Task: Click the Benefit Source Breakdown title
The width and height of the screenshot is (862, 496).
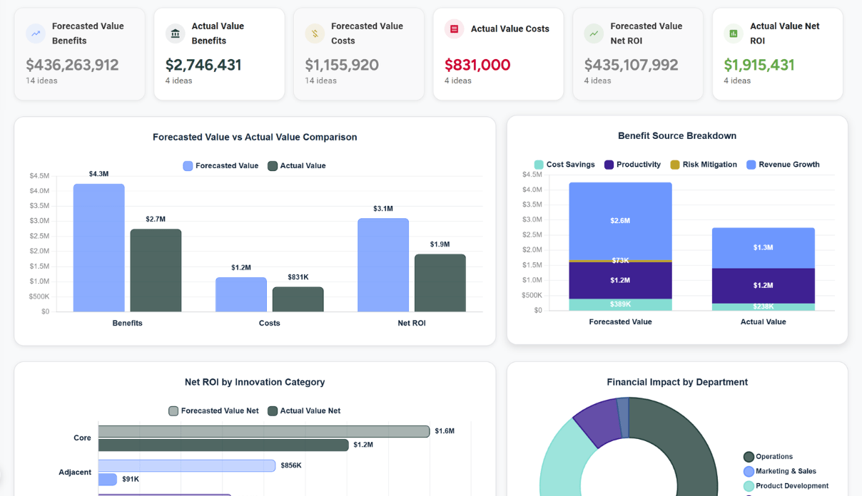Action: (x=677, y=135)
